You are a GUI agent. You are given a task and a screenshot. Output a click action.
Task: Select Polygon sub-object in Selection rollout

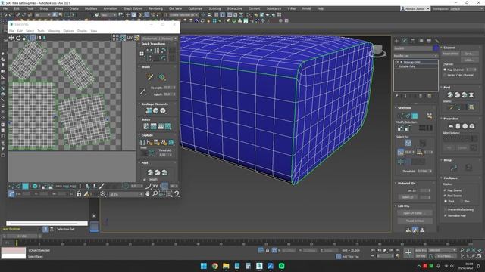415,116
